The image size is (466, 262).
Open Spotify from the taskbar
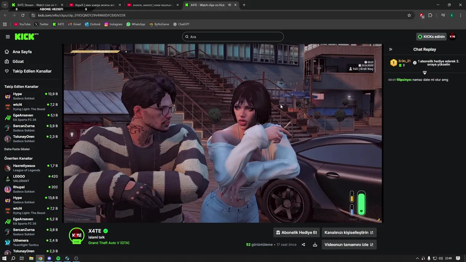[58, 258]
